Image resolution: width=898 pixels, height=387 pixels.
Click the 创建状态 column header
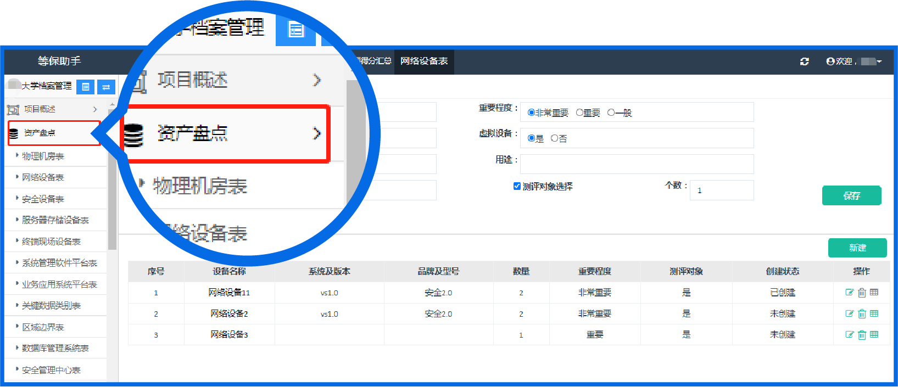tap(783, 271)
